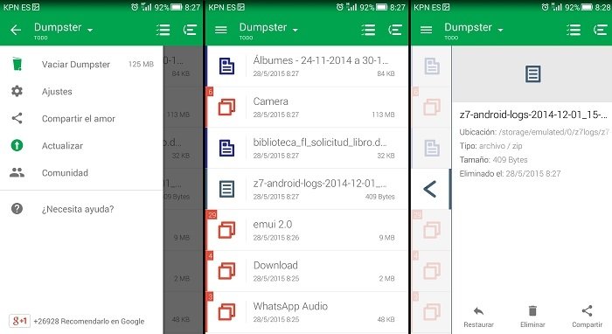
Task: Tap Camera folder stack icon
Action: click(x=226, y=107)
